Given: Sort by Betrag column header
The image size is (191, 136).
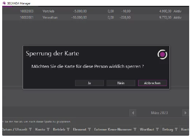Looking at the screenshot, I should coord(168,129).
